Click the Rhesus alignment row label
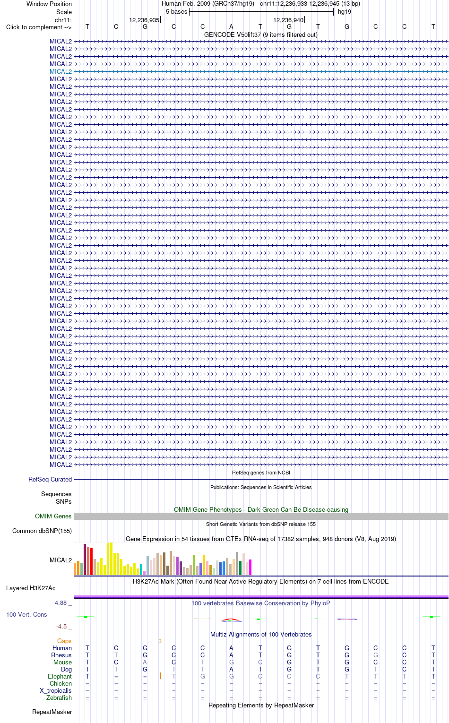The width and height of the screenshot is (449, 723). 61,655
